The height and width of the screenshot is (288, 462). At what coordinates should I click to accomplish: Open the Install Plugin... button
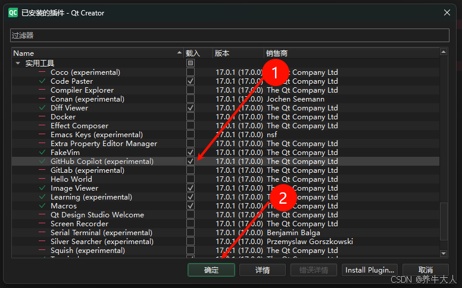[x=370, y=270]
